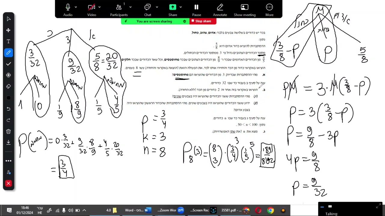Viewport: 385px width, 216px height.
Task: Click the sharing security shield icon
Action: tap(184, 21)
